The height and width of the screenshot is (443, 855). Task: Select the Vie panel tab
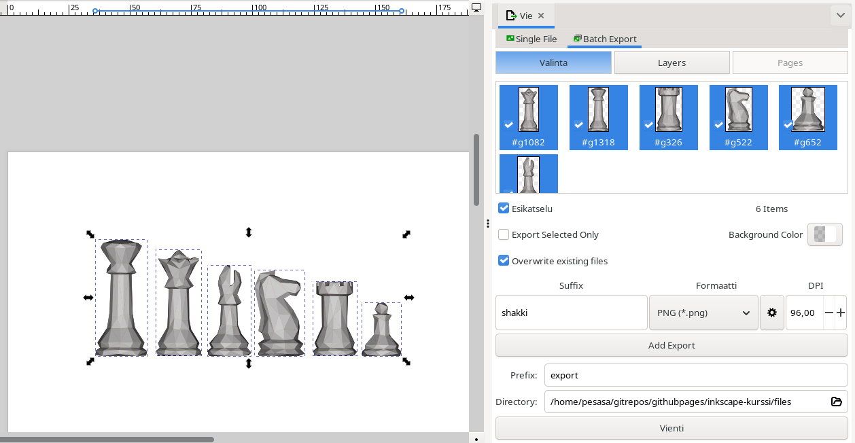pyautogui.click(x=526, y=16)
